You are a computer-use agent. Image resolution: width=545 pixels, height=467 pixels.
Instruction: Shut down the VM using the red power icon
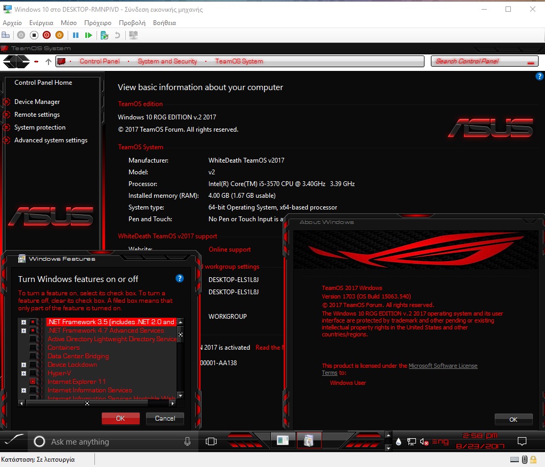coord(46,35)
